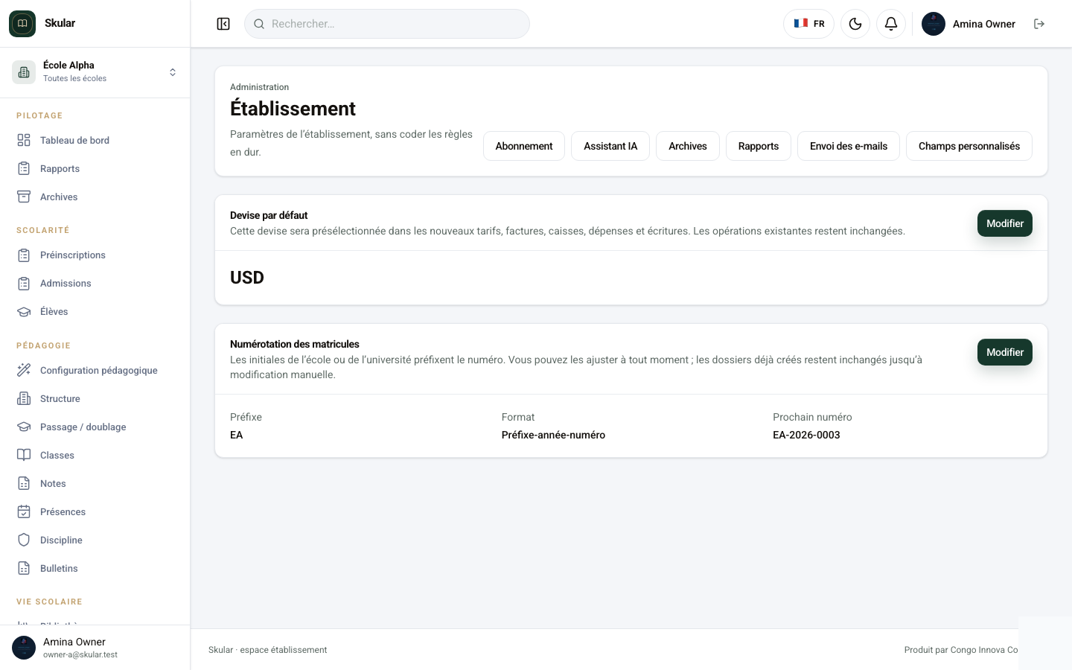Click the Amina Owner profile in sidebar footer

pyautogui.click(x=95, y=648)
